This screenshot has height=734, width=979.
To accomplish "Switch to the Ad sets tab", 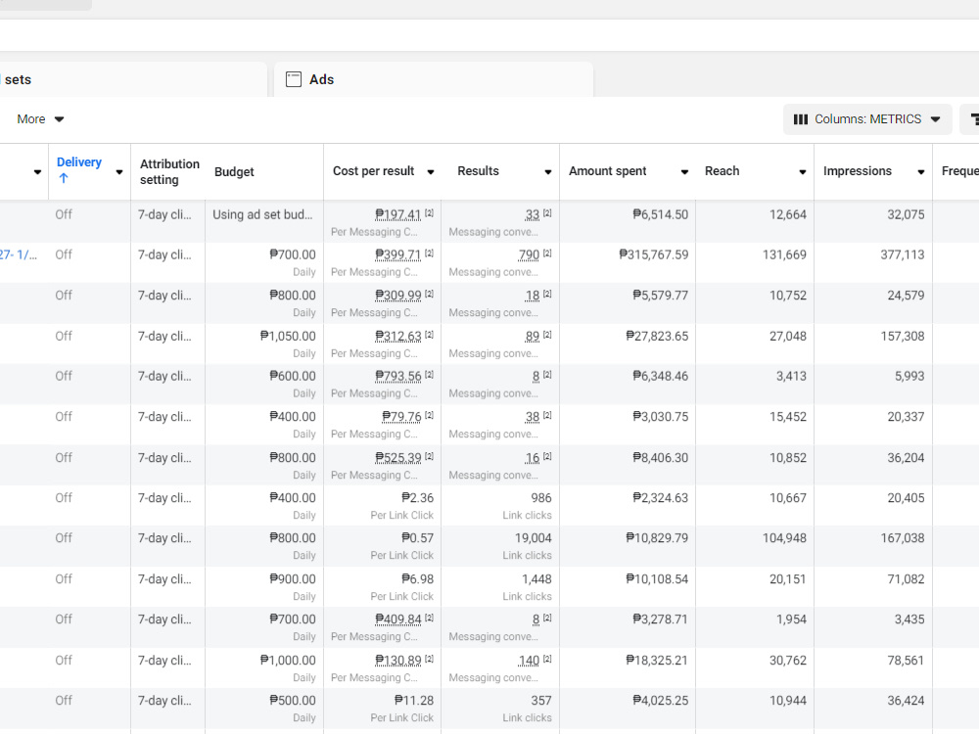I will tap(133, 79).
